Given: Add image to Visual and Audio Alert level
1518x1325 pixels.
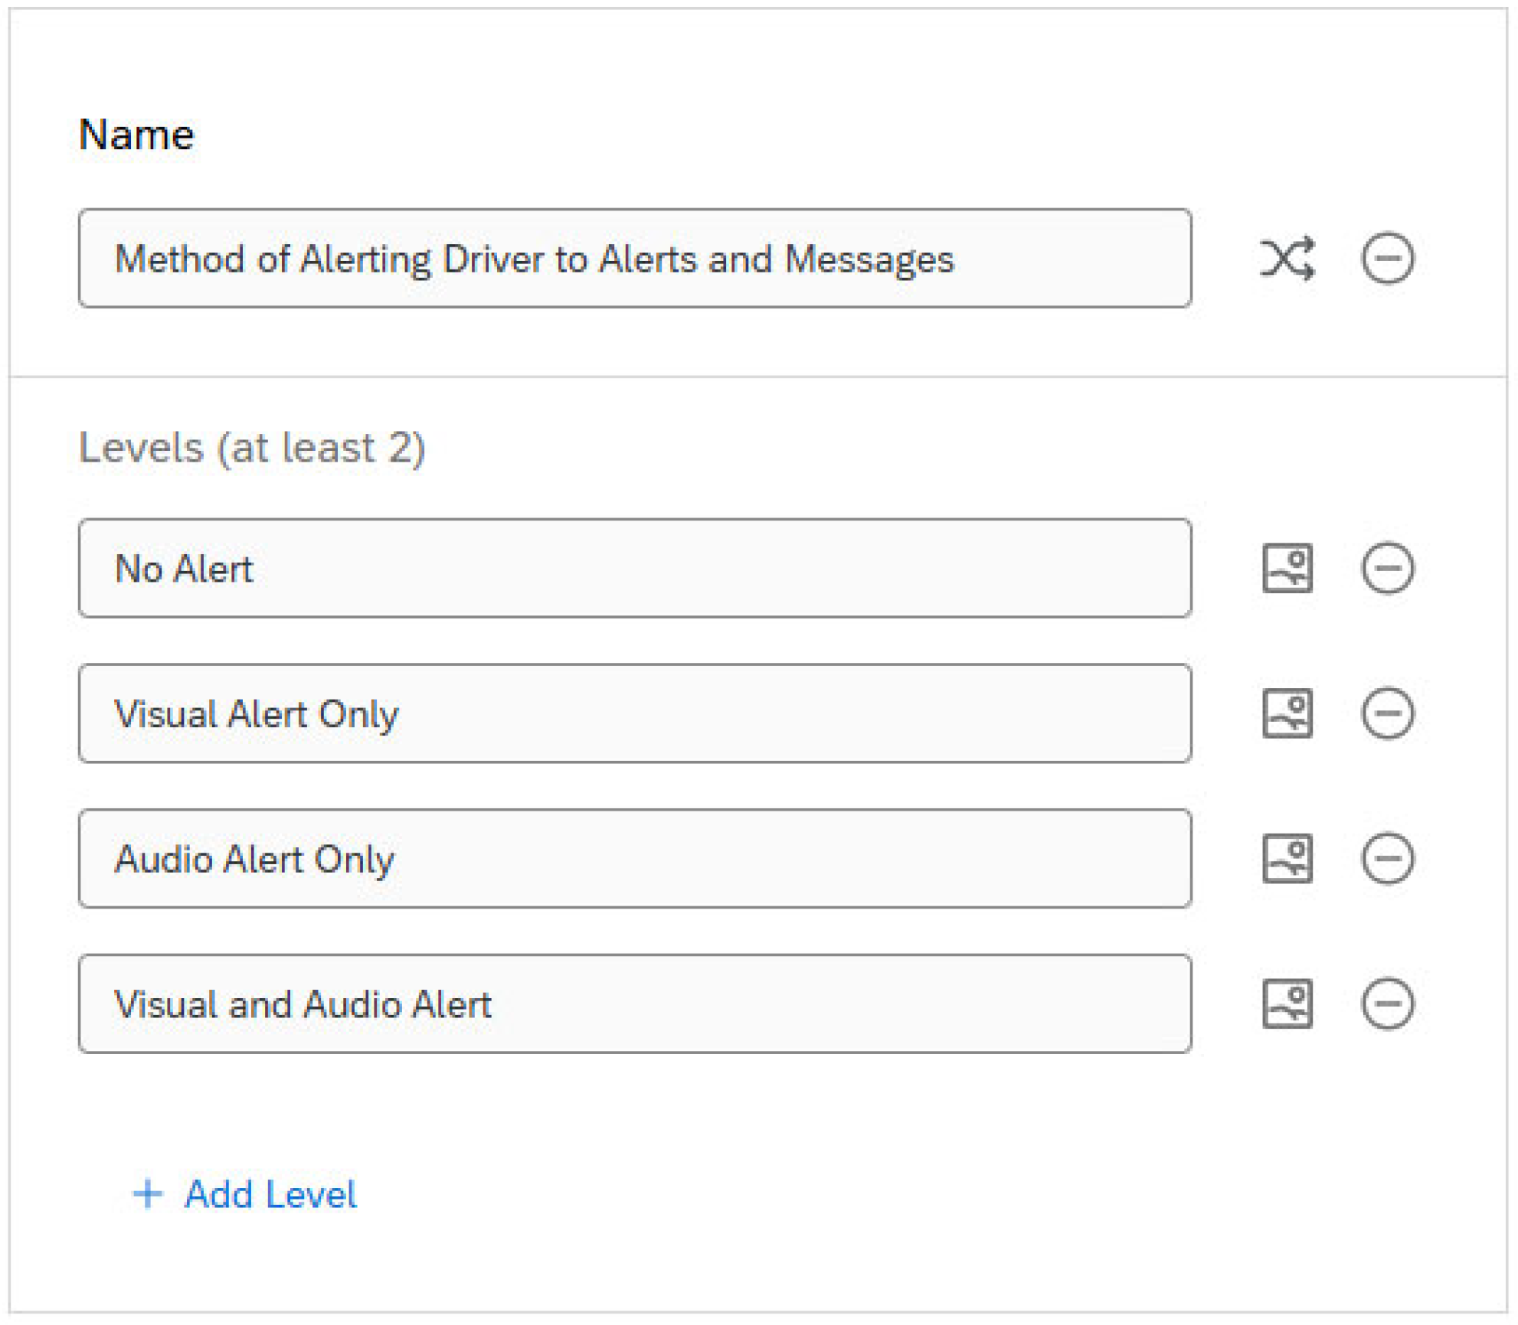Looking at the screenshot, I should click(x=1287, y=1004).
